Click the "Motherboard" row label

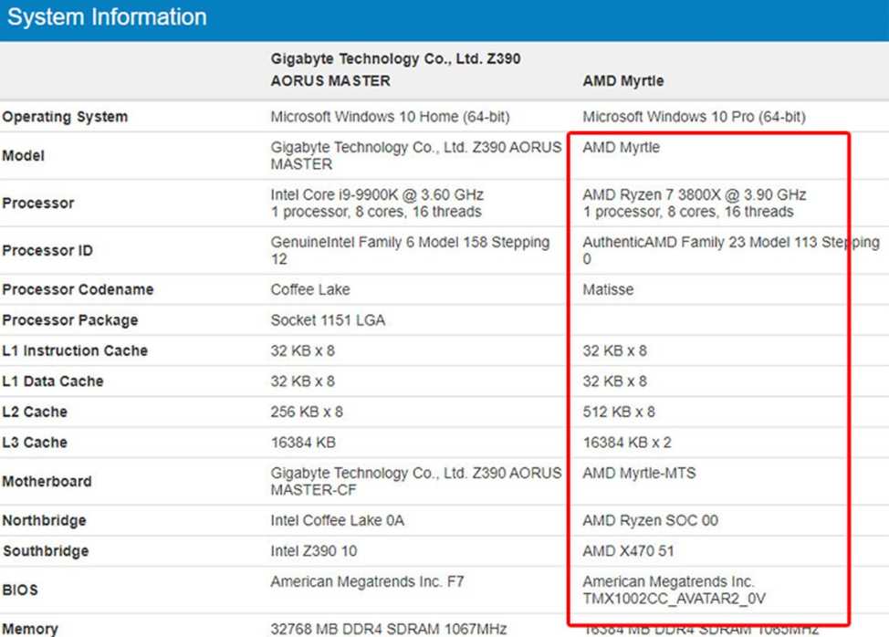point(47,482)
